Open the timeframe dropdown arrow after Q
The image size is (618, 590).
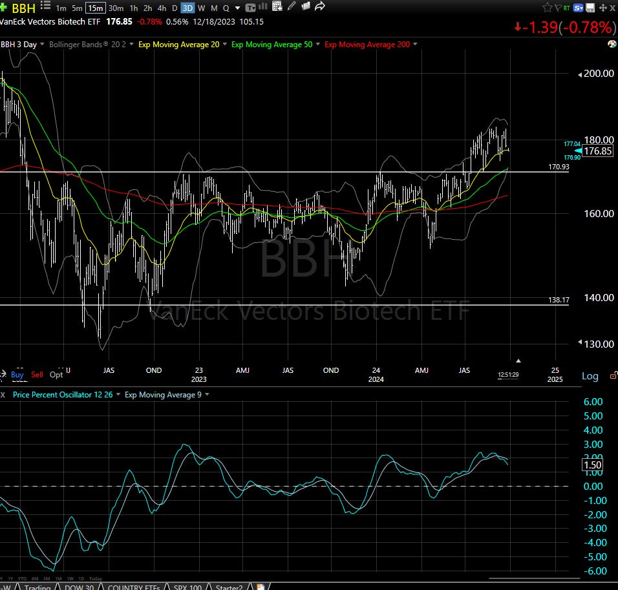coord(238,8)
